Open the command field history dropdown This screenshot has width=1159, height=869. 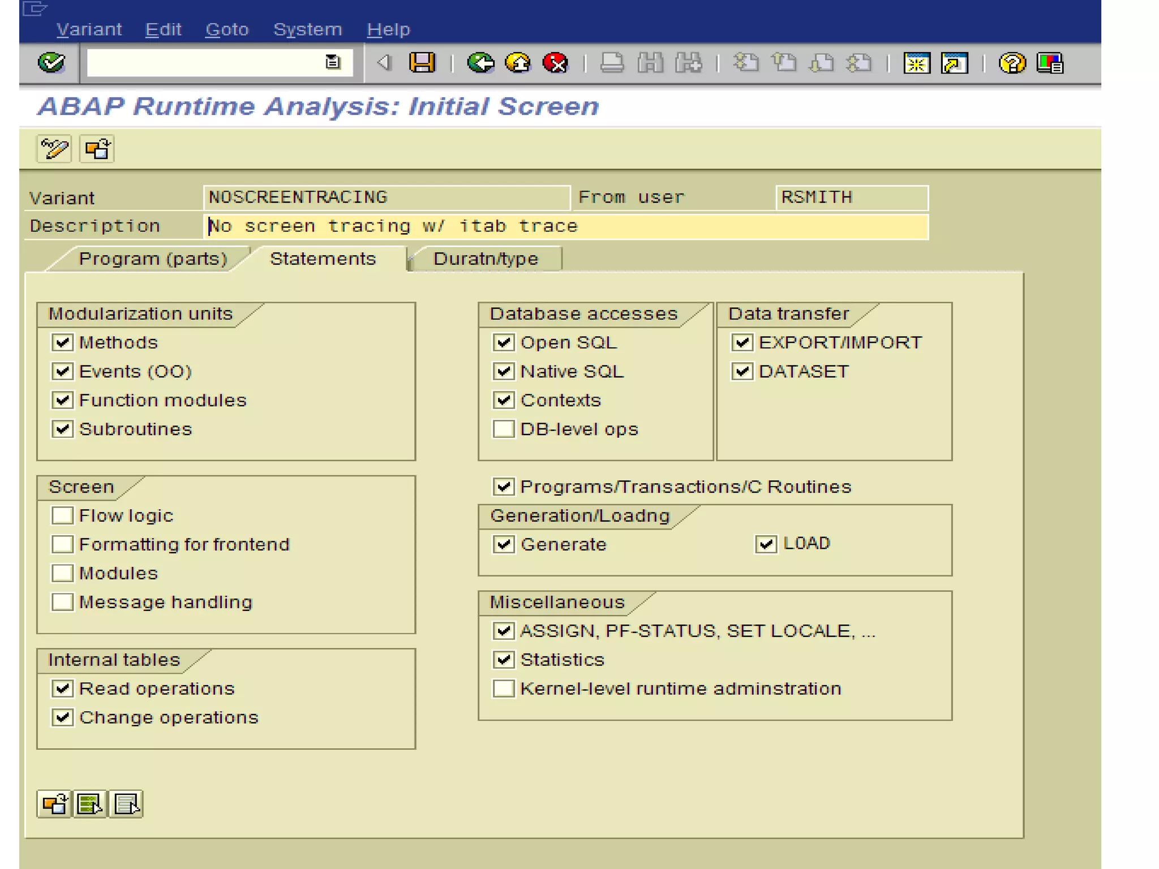click(x=333, y=62)
